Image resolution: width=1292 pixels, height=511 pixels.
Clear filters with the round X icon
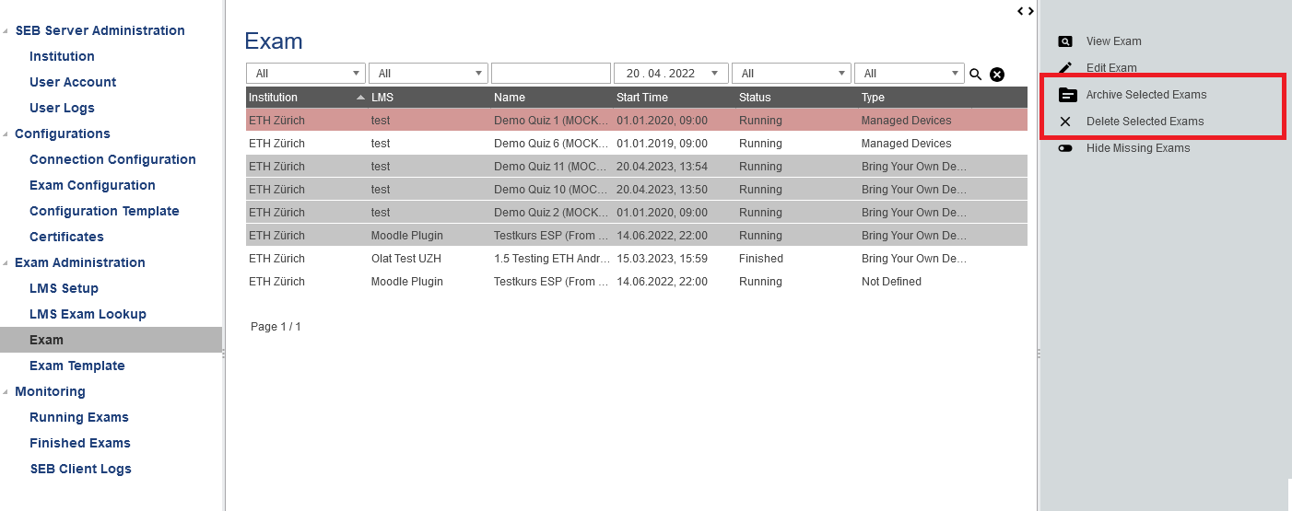[x=996, y=75]
